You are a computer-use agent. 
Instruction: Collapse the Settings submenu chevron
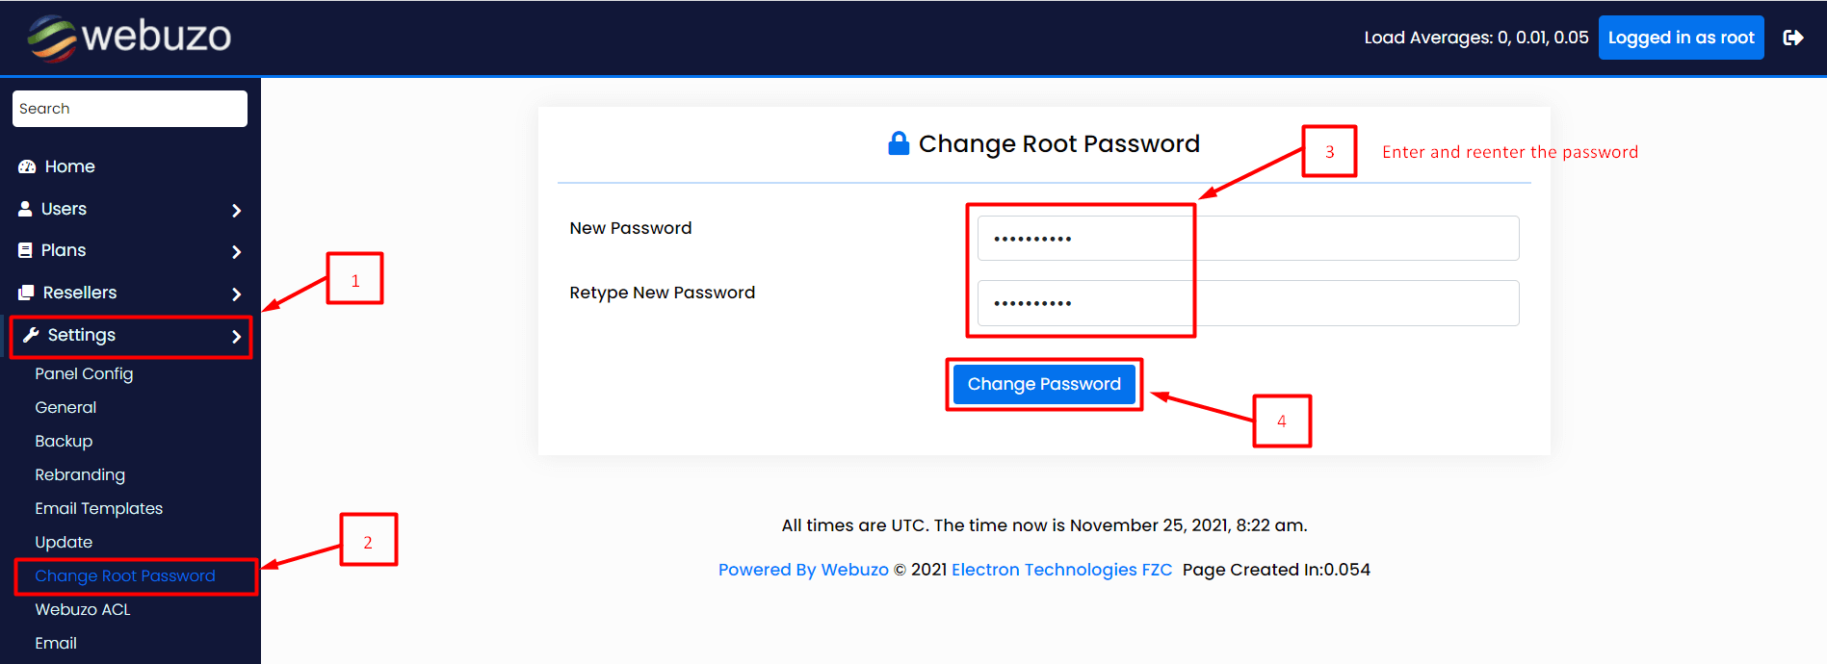236,337
